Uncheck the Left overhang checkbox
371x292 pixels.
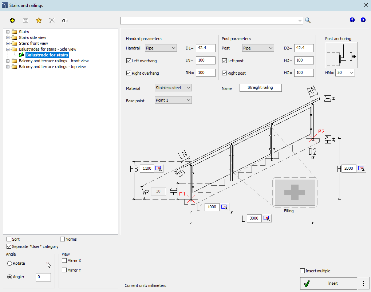(129, 61)
